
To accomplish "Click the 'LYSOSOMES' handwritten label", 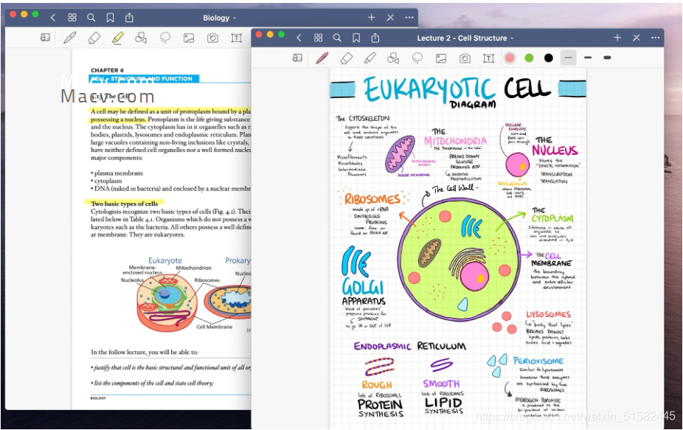I will click(549, 314).
